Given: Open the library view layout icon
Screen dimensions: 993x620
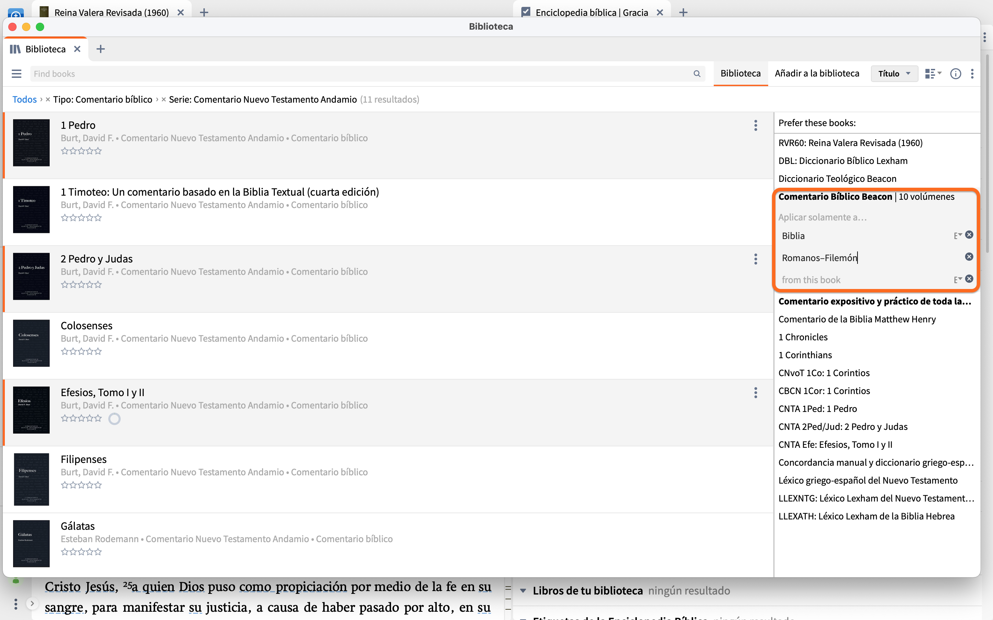Looking at the screenshot, I should pyautogui.click(x=933, y=74).
